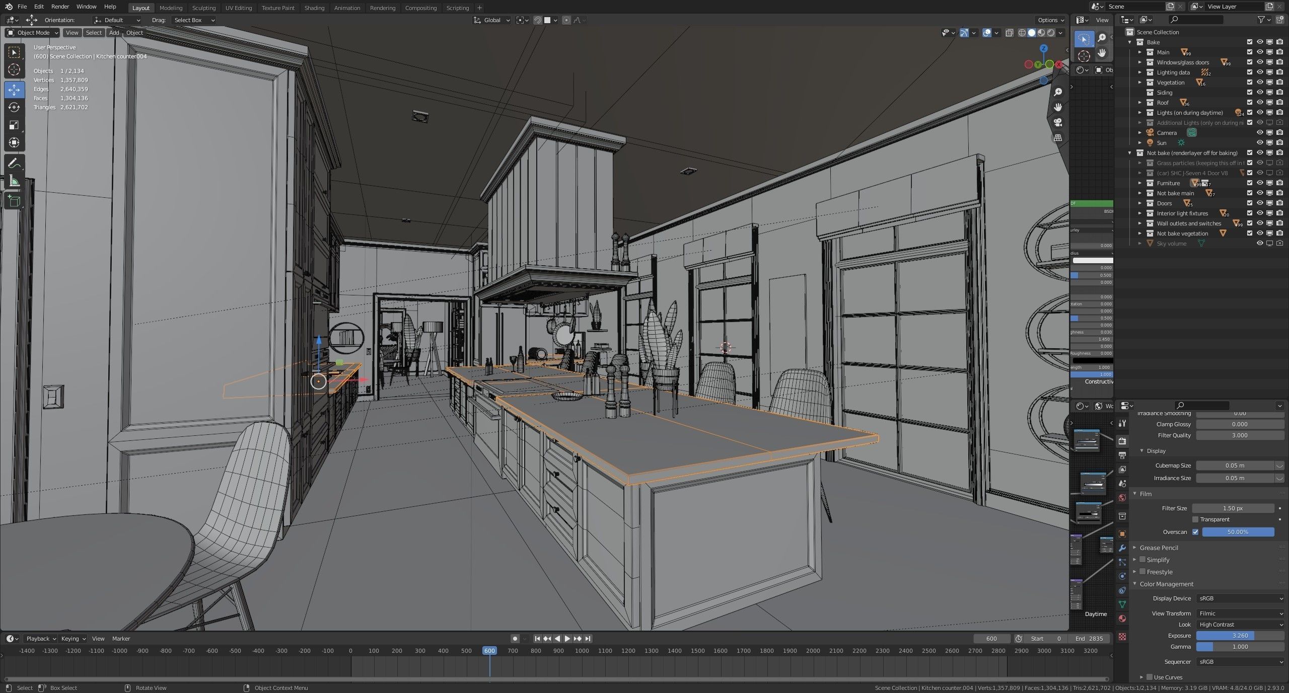
Task: Open the Render menu
Action: (60, 7)
